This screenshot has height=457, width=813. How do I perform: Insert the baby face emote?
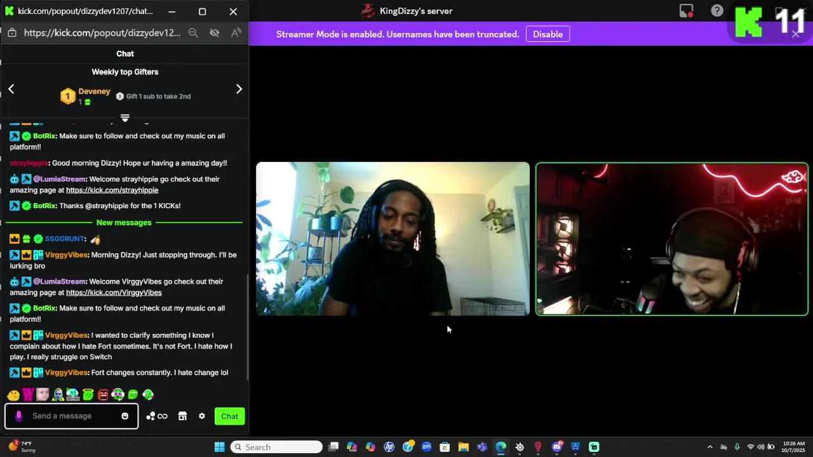click(43, 395)
